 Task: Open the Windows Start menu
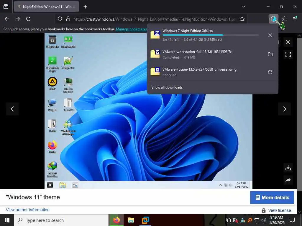point(7,220)
